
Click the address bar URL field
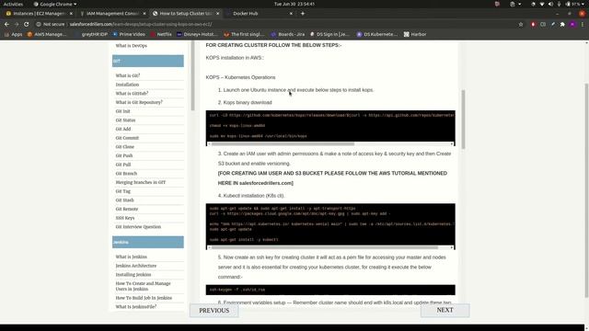(x=278, y=24)
